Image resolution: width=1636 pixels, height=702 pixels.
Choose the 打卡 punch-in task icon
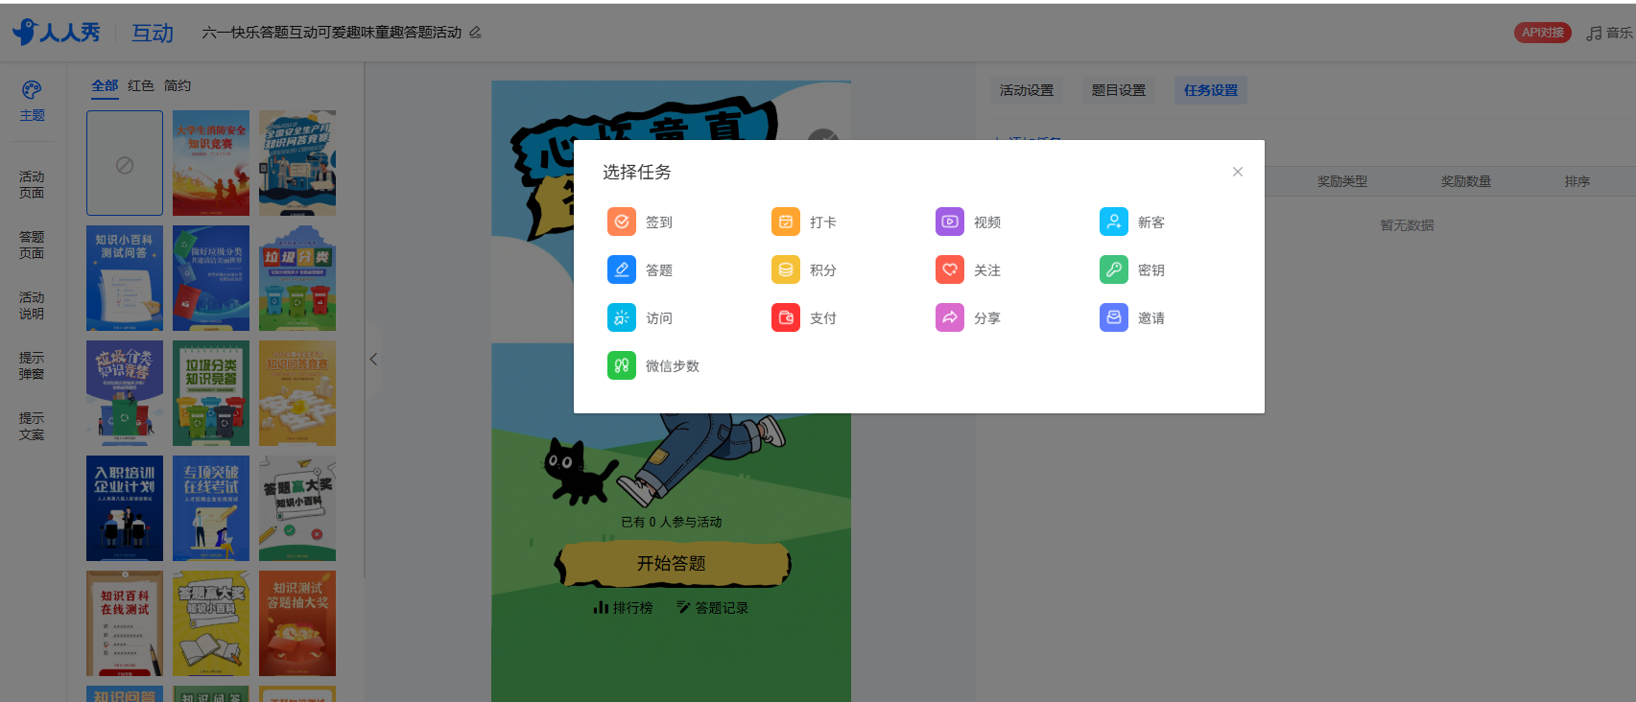(786, 222)
